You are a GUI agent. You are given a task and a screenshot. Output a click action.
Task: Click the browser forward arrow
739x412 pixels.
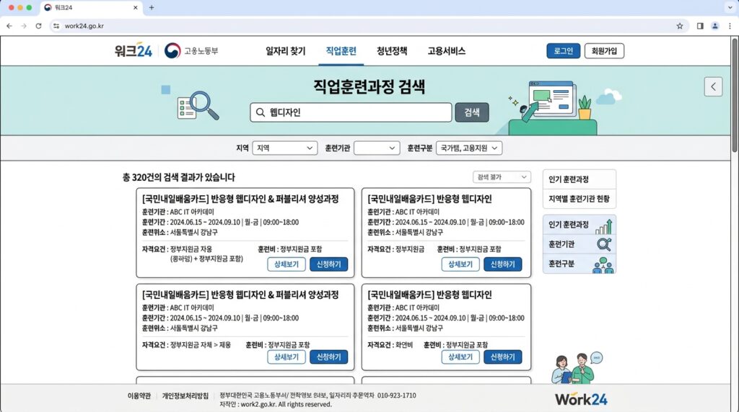coord(24,26)
